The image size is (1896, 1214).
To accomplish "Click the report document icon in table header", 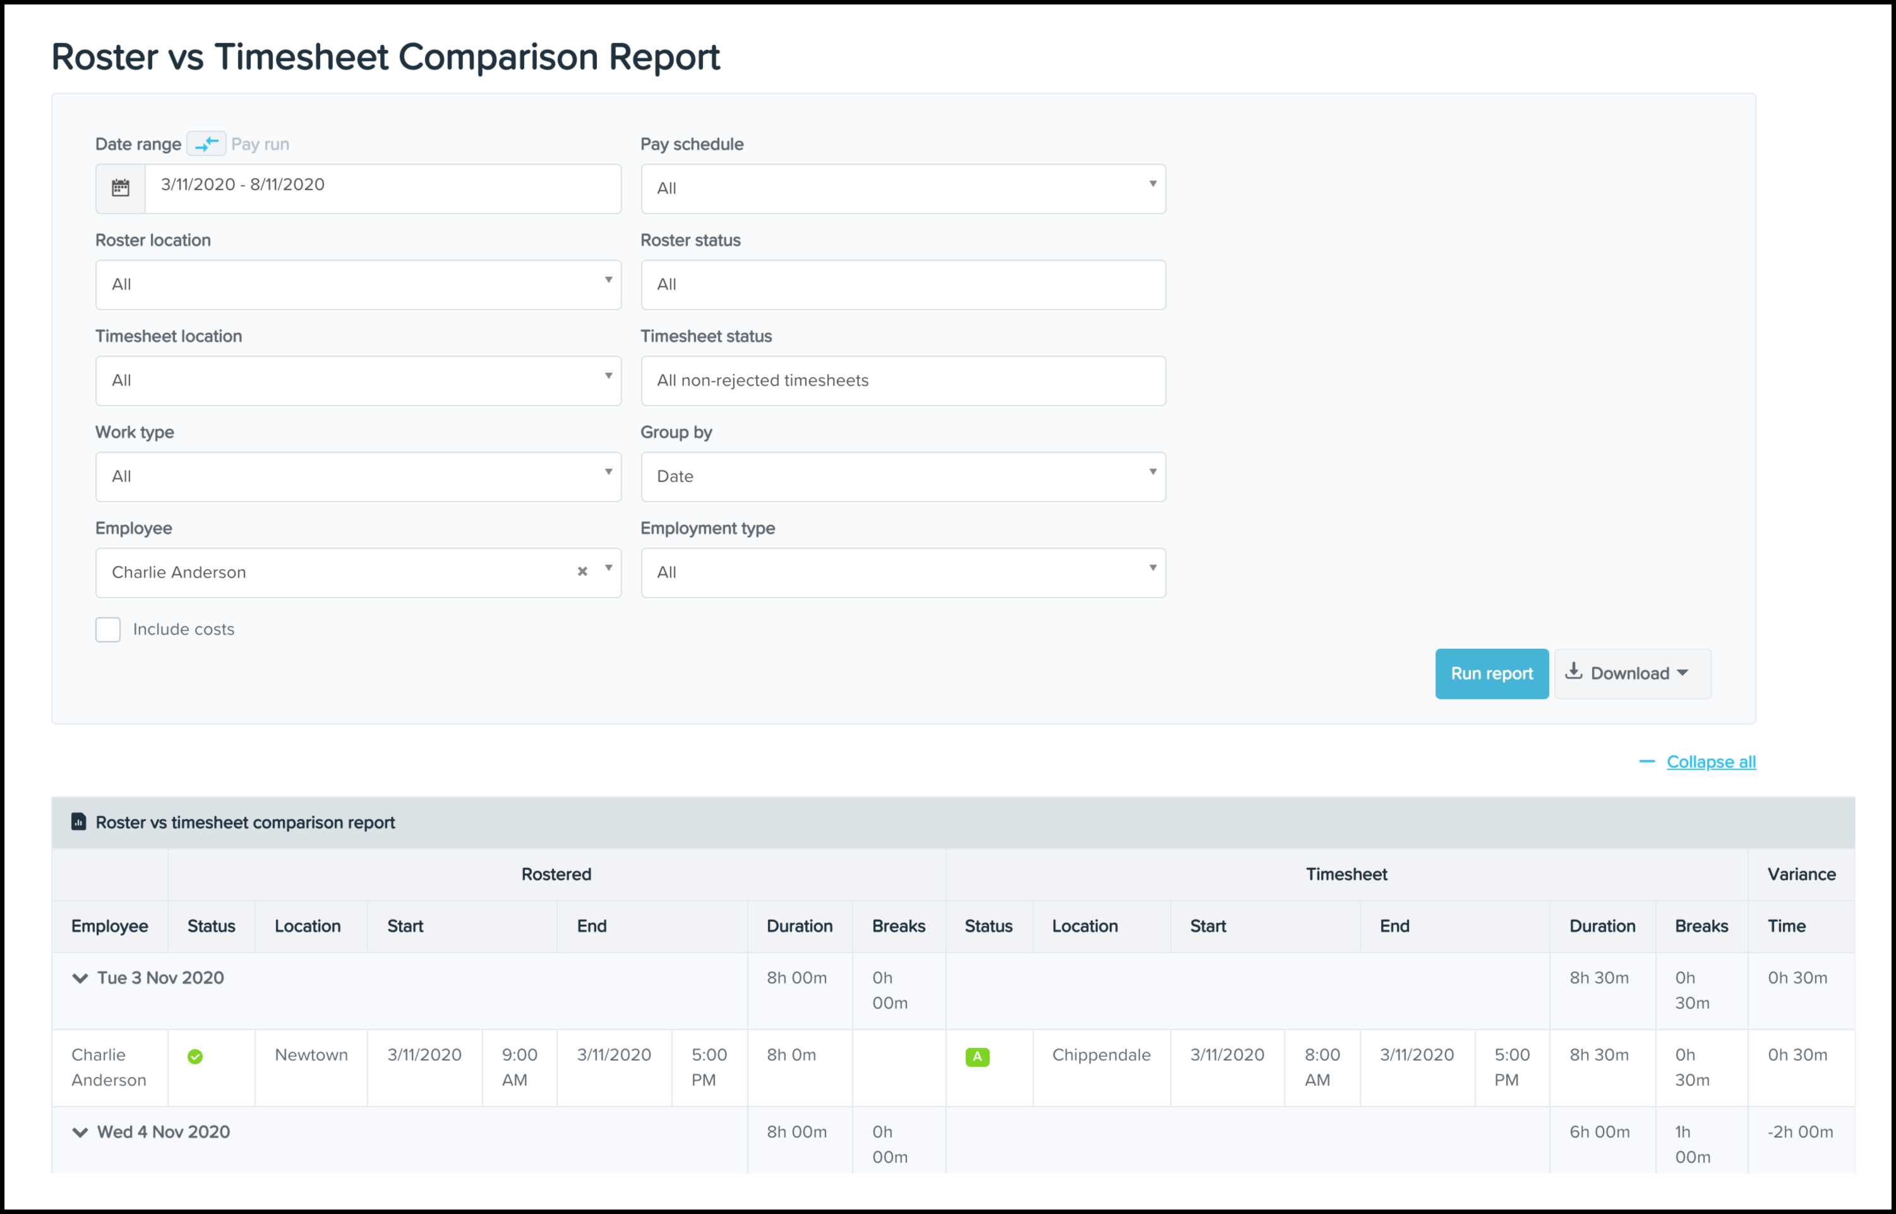I will tap(79, 822).
